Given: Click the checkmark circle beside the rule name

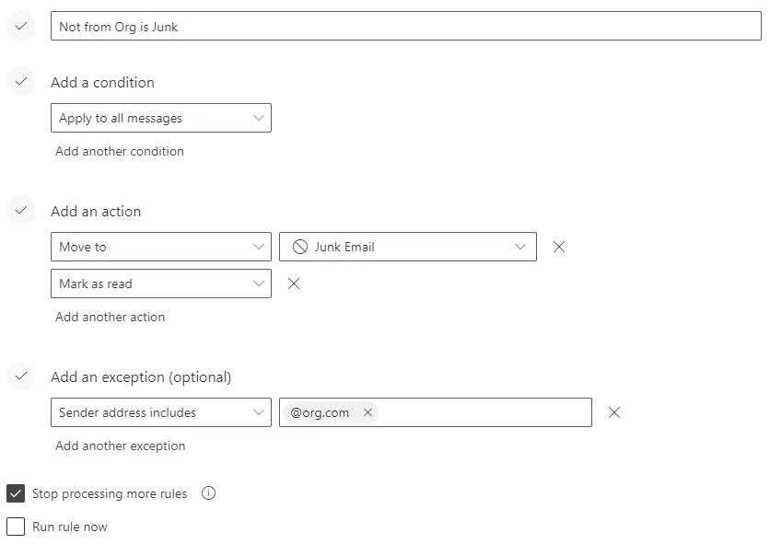Looking at the screenshot, I should [x=20, y=27].
